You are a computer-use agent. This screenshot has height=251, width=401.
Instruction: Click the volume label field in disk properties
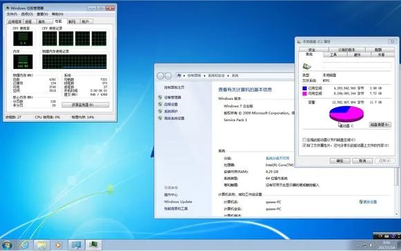pyautogui.click(x=357, y=66)
